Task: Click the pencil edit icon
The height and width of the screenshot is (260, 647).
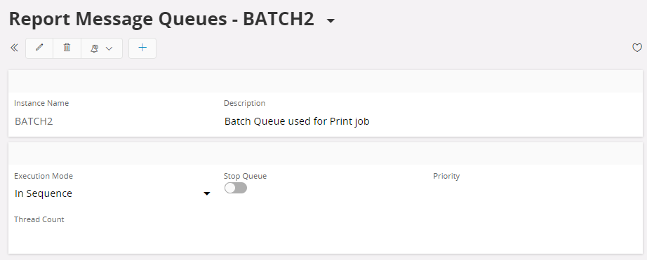Action: click(x=39, y=48)
